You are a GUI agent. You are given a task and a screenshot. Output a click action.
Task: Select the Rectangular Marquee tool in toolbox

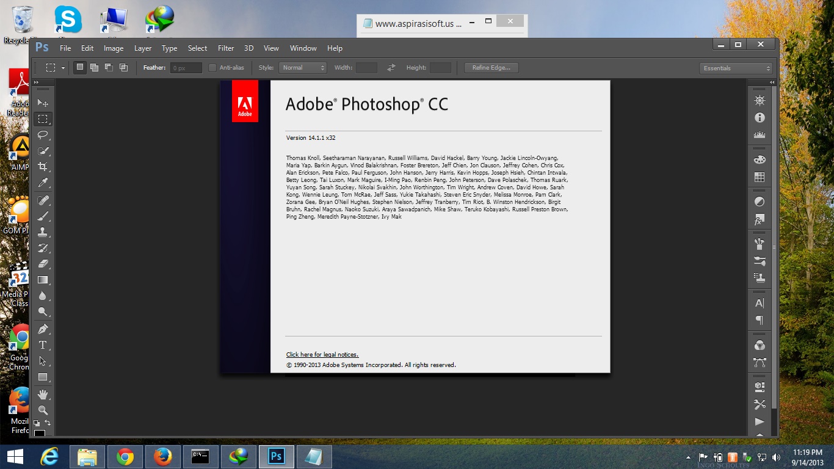43,118
